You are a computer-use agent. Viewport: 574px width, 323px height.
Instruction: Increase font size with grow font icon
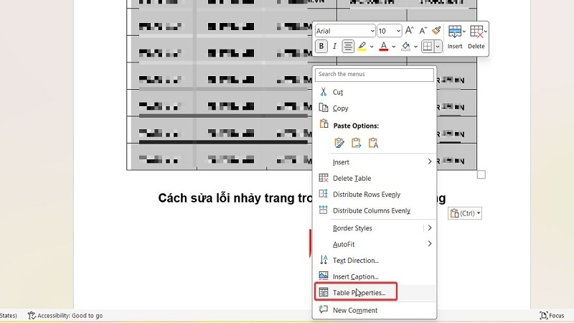click(410, 31)
